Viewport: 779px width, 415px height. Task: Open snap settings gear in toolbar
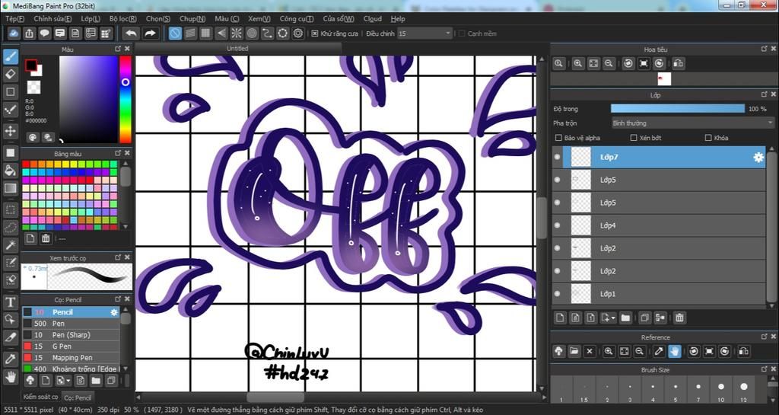click(x=298, y=34)
